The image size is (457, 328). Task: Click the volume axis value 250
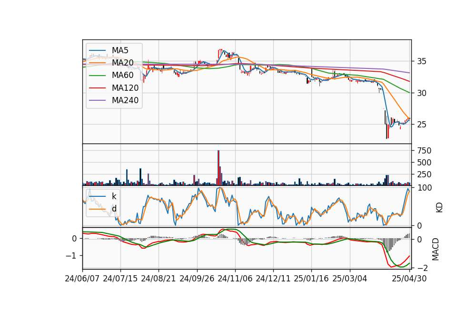(x=424, y=174)
